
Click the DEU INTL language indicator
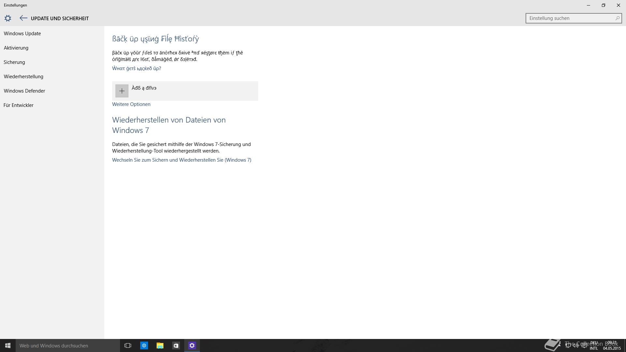click(594, 345)
